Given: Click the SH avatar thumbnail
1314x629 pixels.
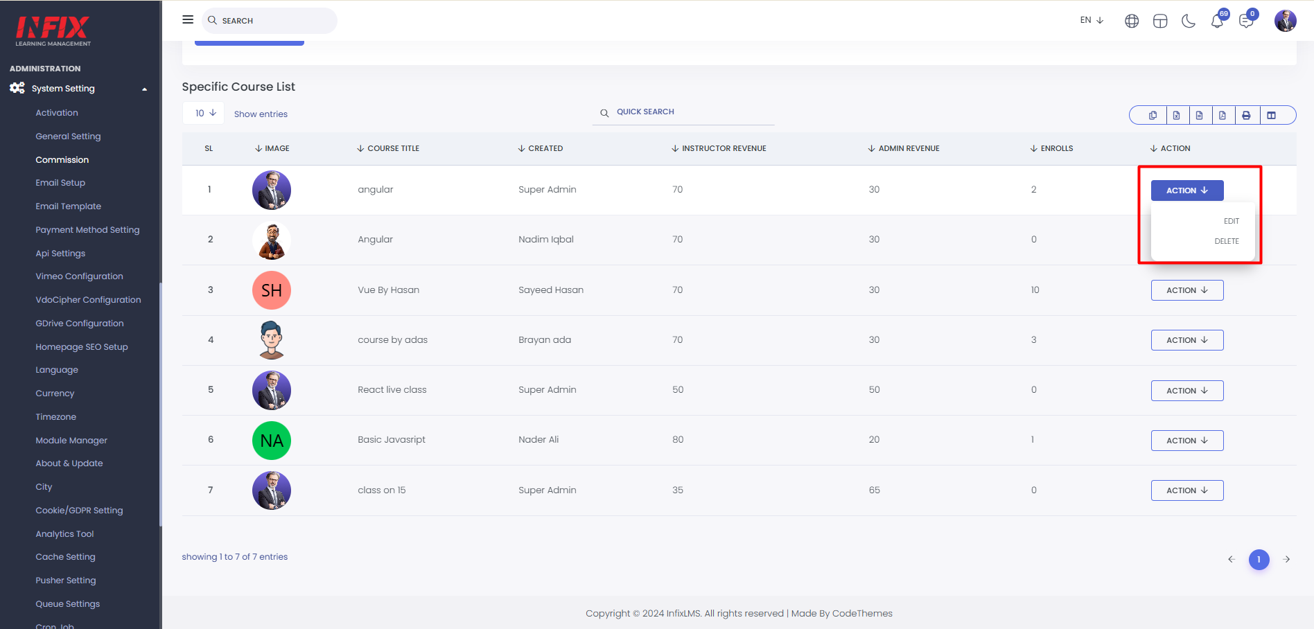Looking at the screenshot, I should coord(272,290).
